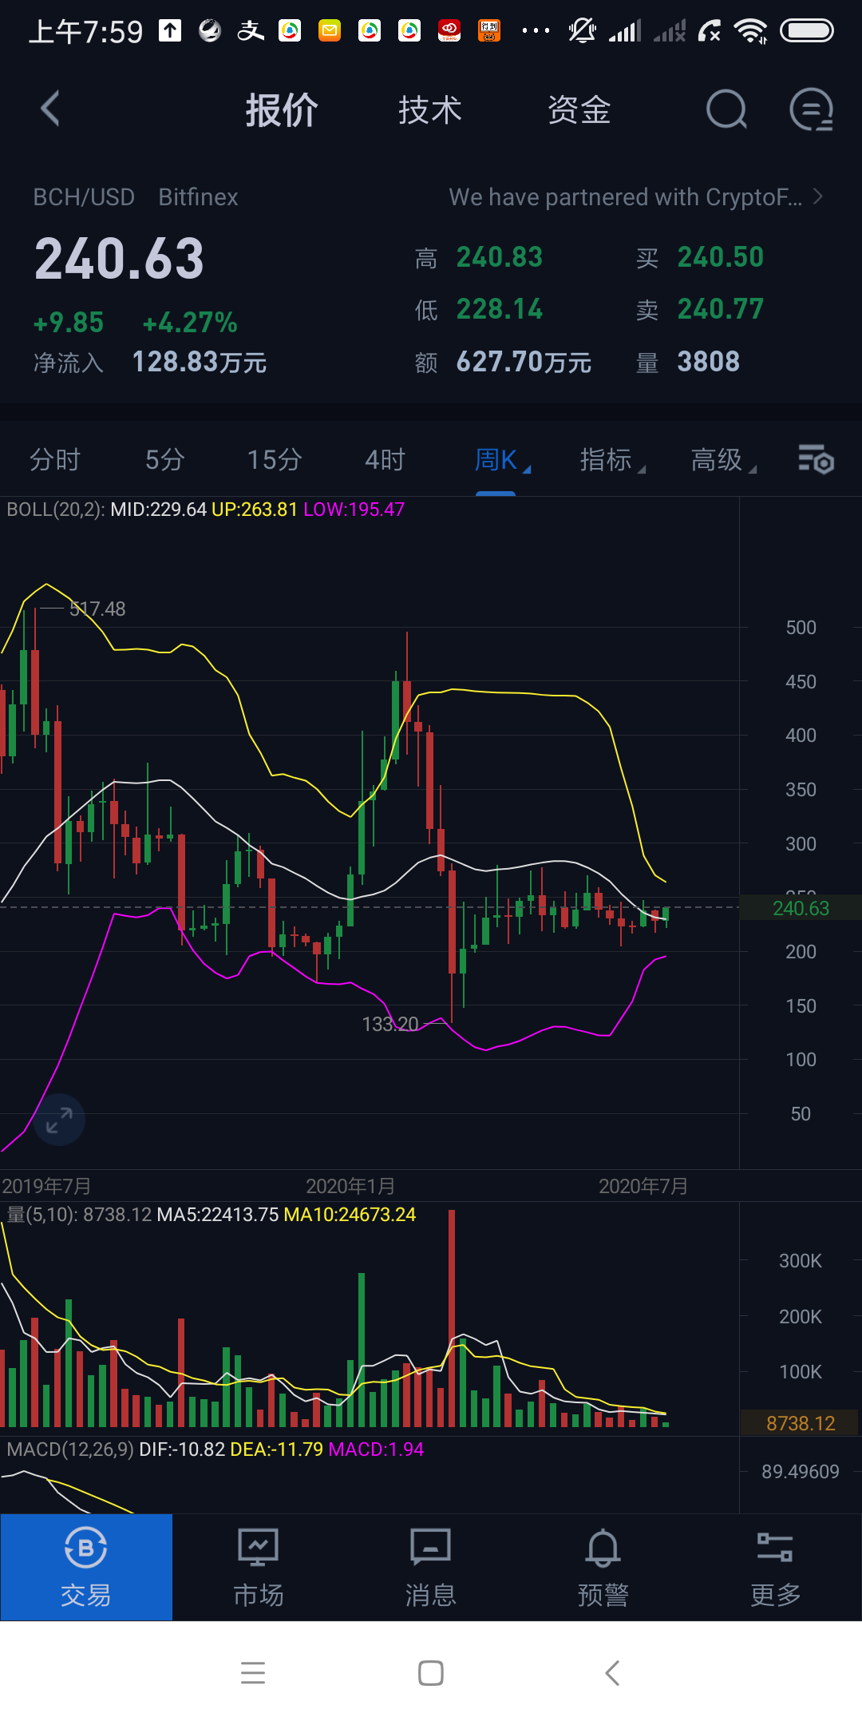Tap the battery status icon
The image size is (862, 1725).
[x=806, y=31]
